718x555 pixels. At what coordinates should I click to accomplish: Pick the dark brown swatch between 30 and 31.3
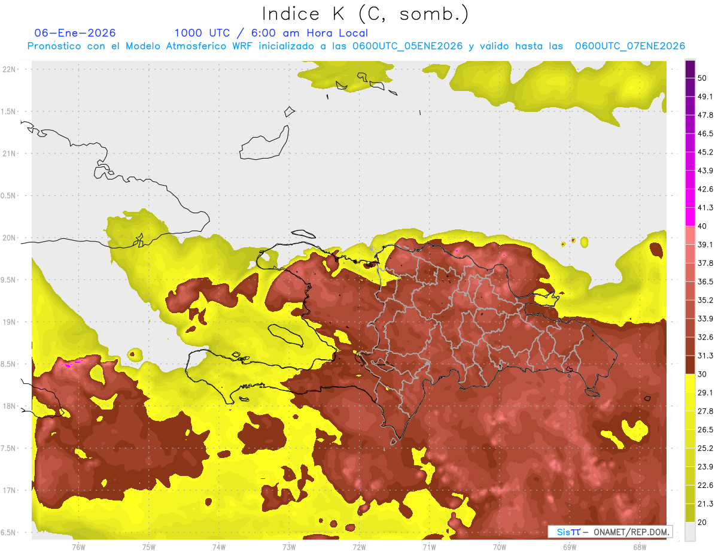690,365
